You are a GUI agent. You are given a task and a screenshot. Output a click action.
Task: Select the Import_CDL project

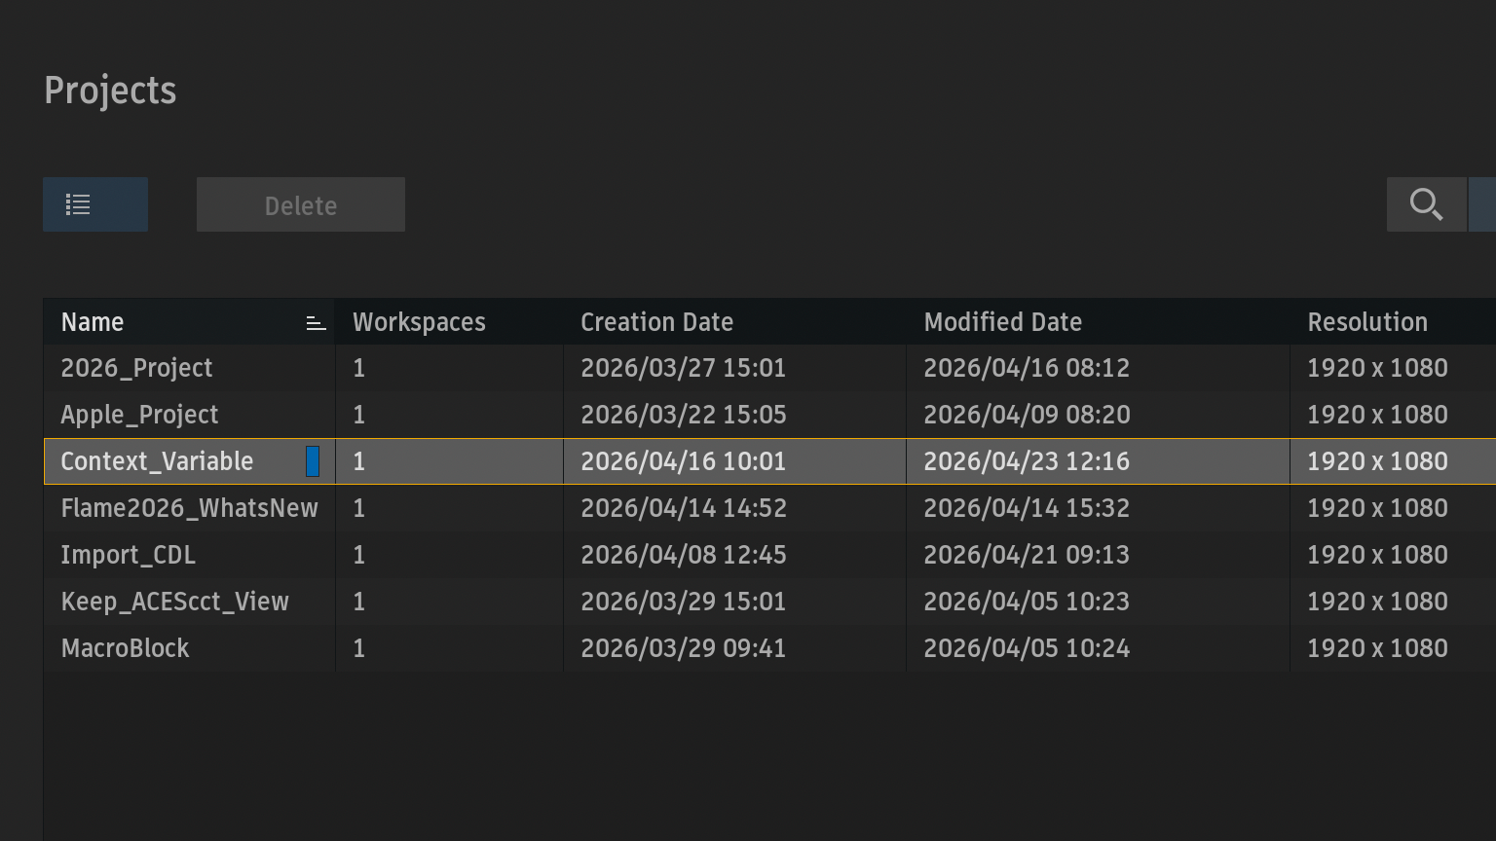[x=128, y=555]
